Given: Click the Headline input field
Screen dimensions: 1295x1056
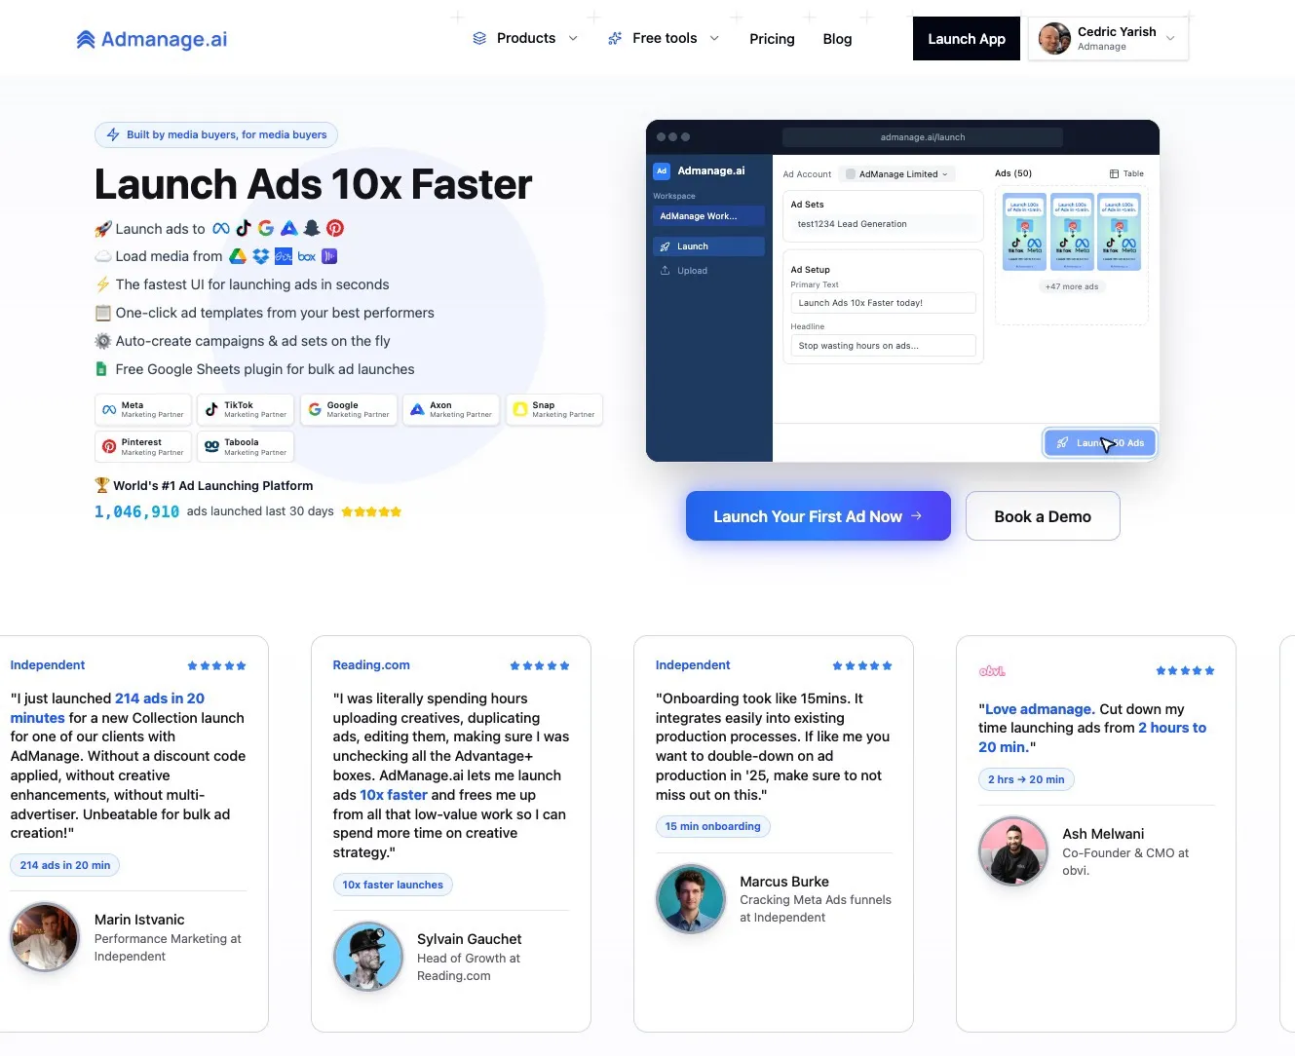Looking at the screenshot, I should [883, 346].
